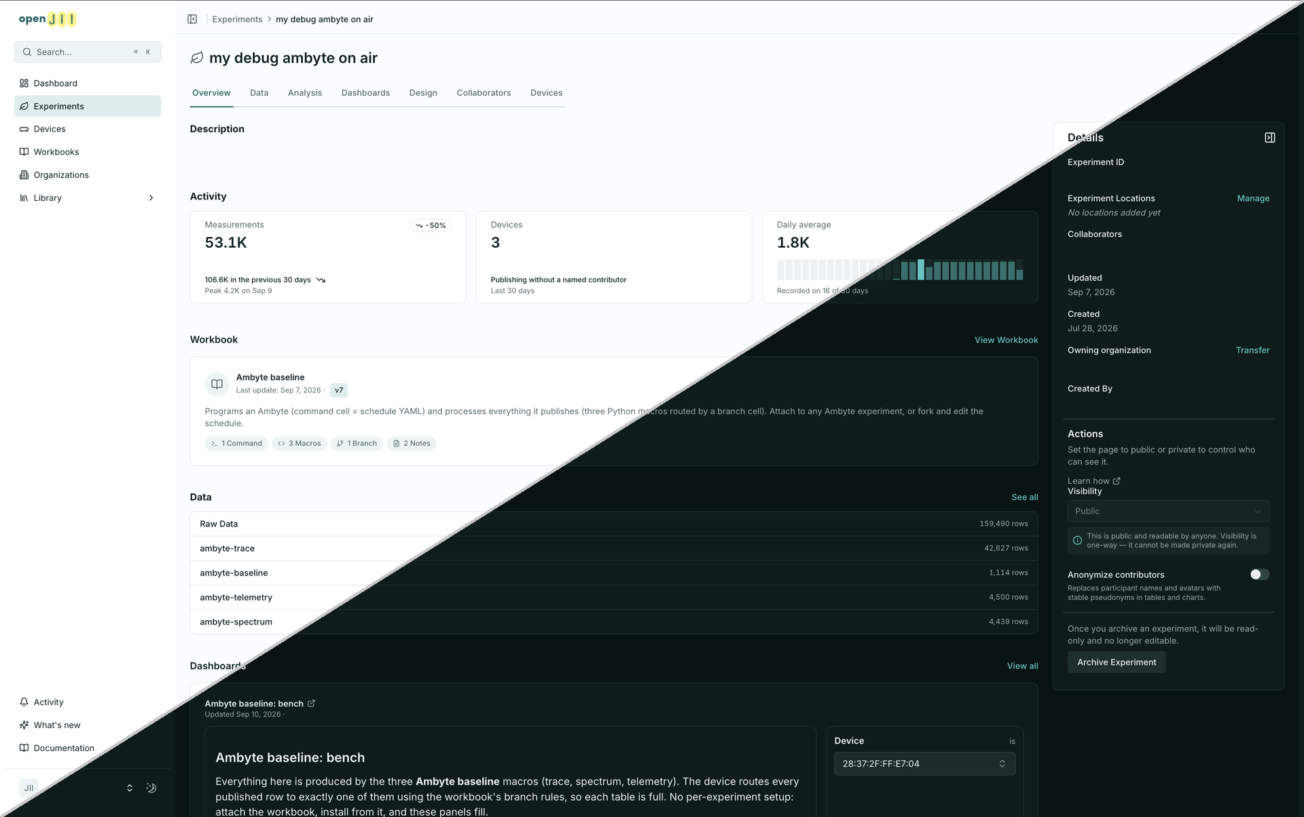Switch to the Overview tab

pos(211,93)
